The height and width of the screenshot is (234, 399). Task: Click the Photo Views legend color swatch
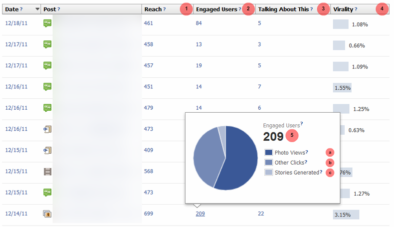268,153
